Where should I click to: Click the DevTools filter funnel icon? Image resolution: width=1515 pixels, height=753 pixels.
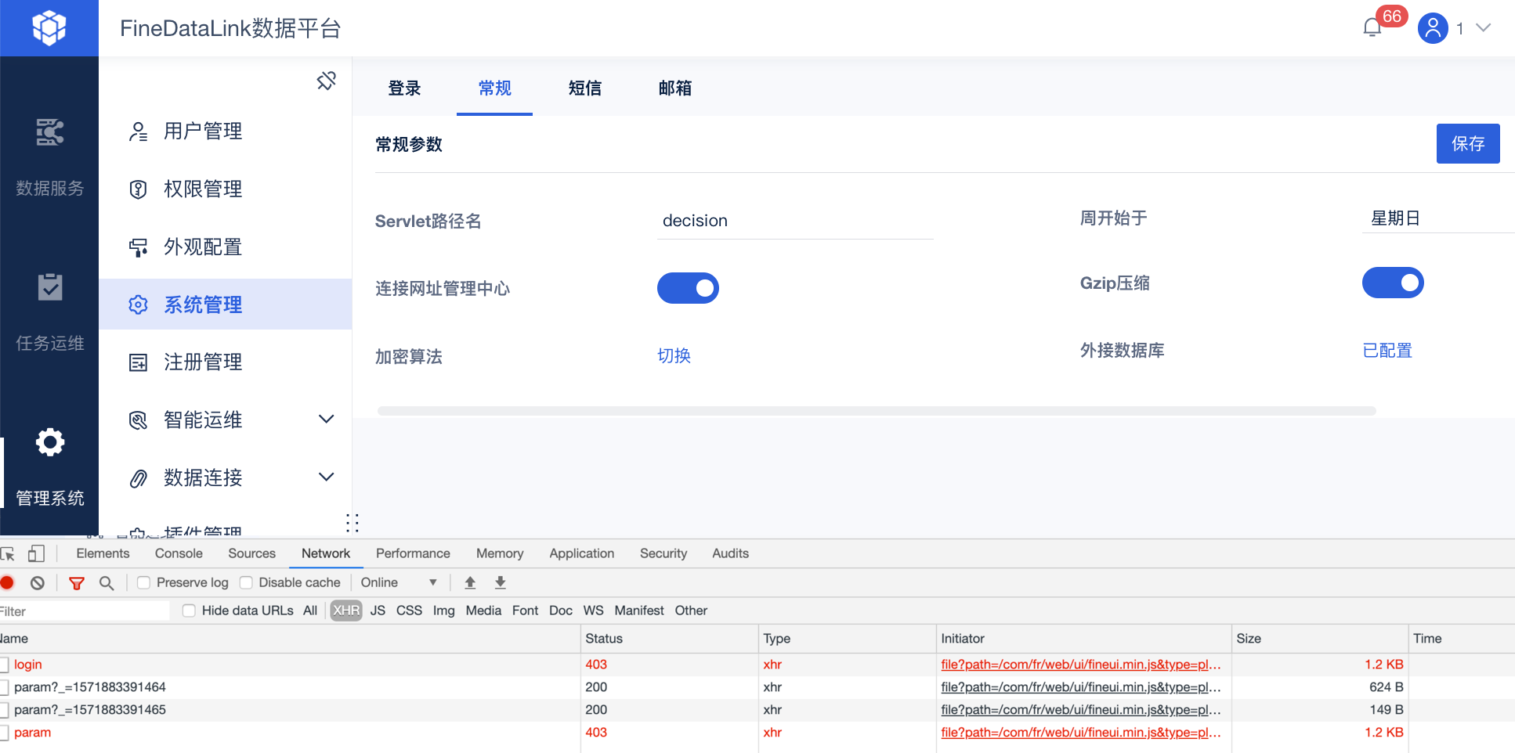click(77, 583)
